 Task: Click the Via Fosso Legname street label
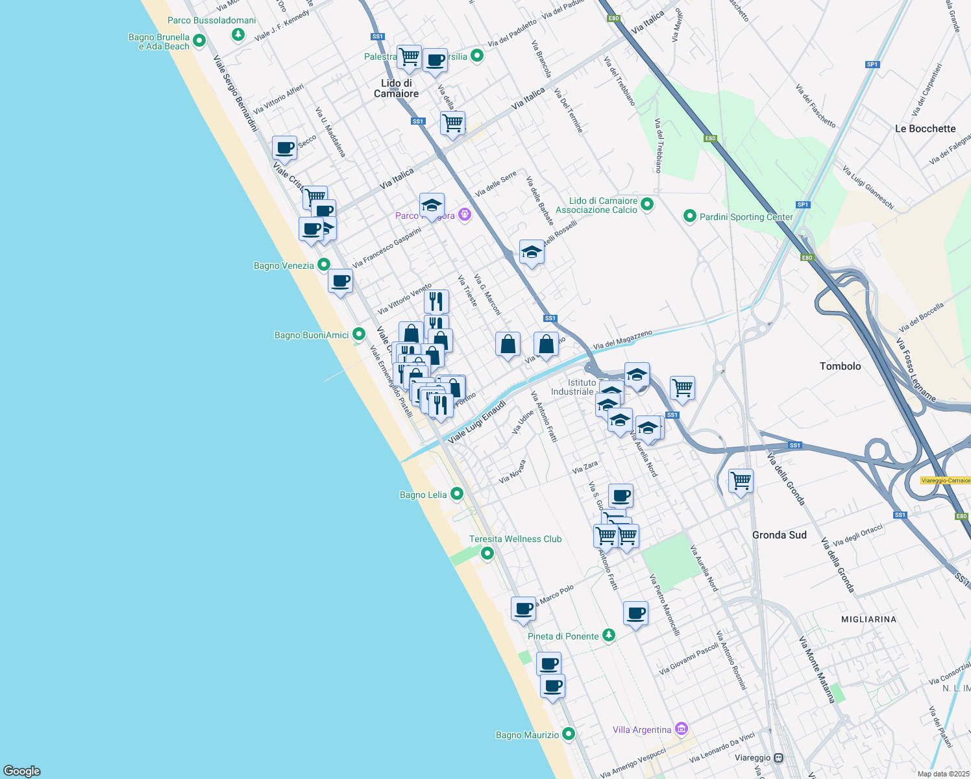pyautogui.click(x=916, y=369)
